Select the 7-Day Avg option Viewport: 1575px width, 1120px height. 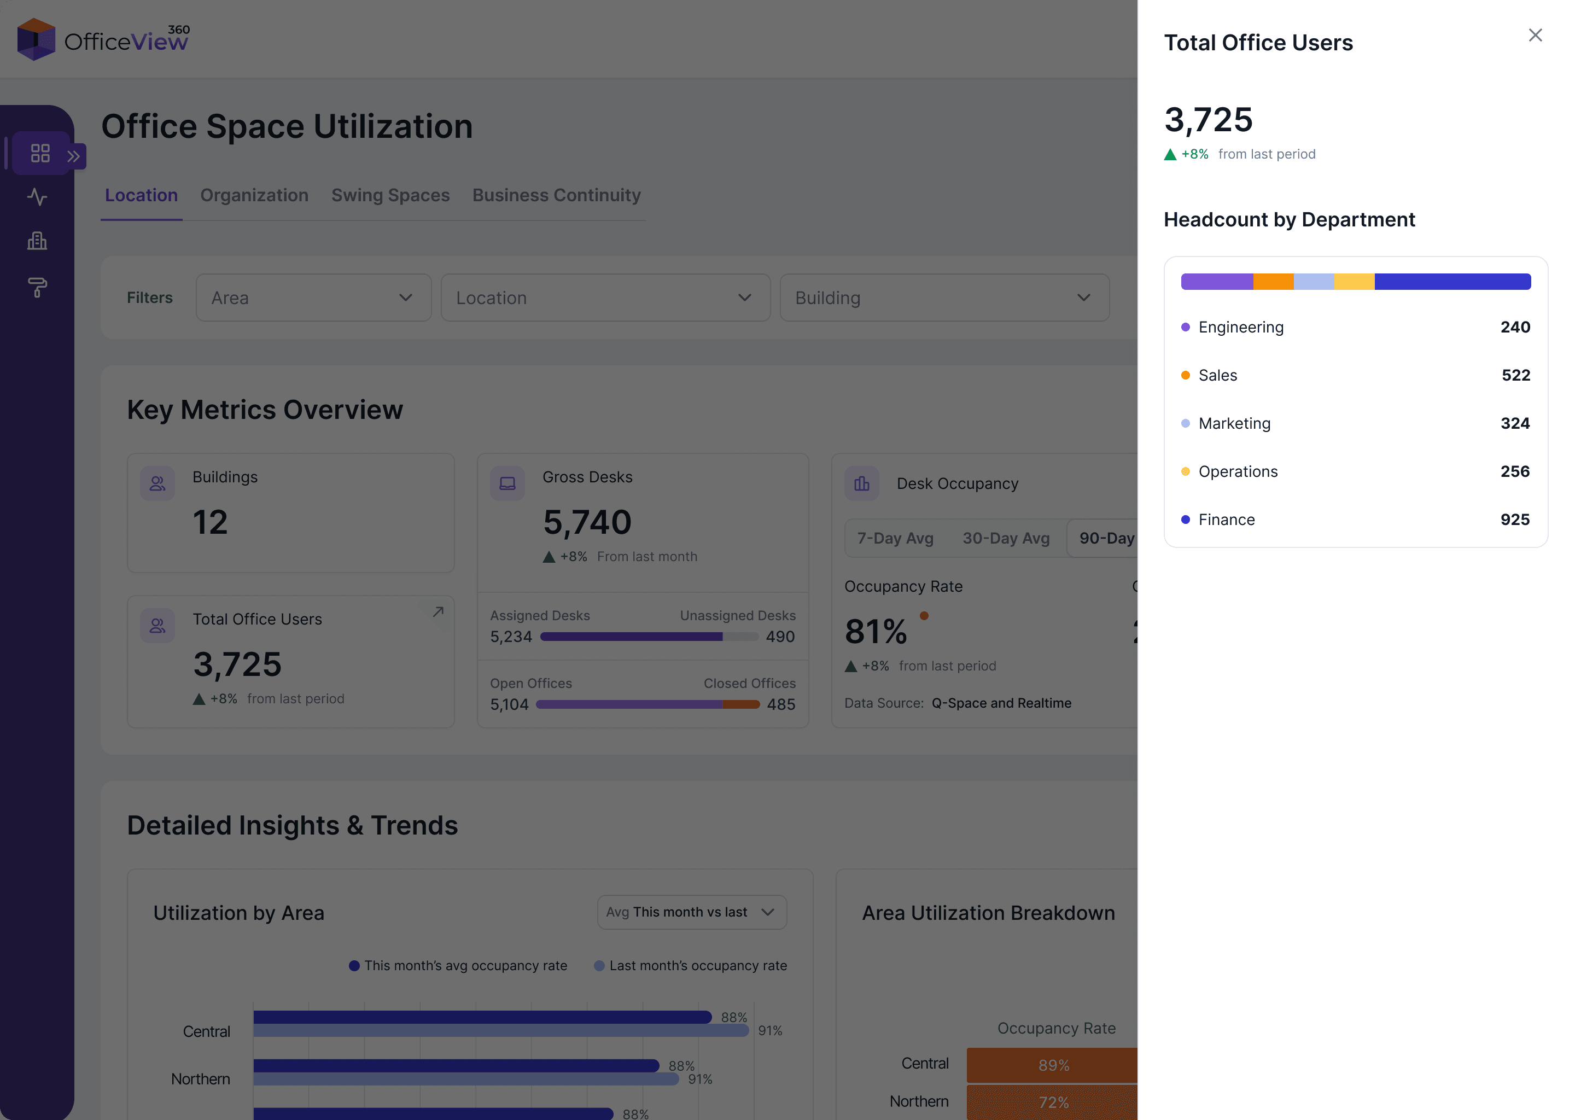895,538
